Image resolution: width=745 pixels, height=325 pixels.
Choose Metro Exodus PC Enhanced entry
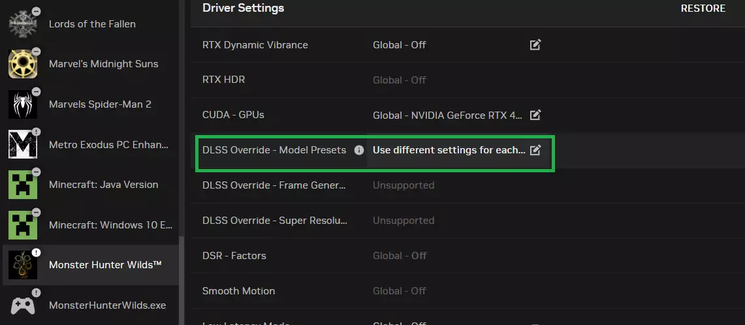point(90,144)
